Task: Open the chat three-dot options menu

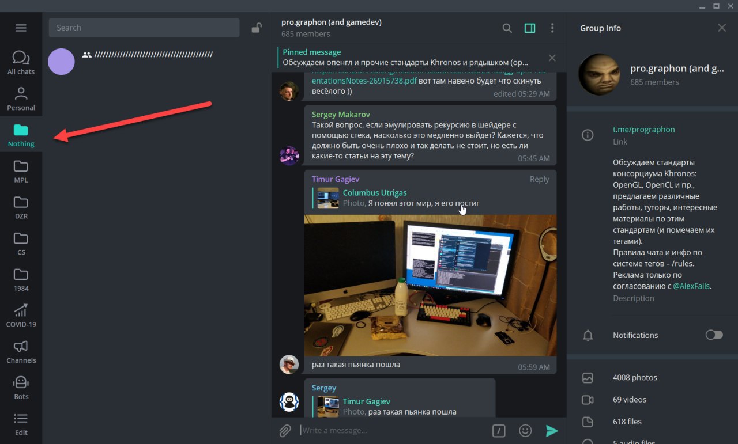Action: (x=552, y=28)
